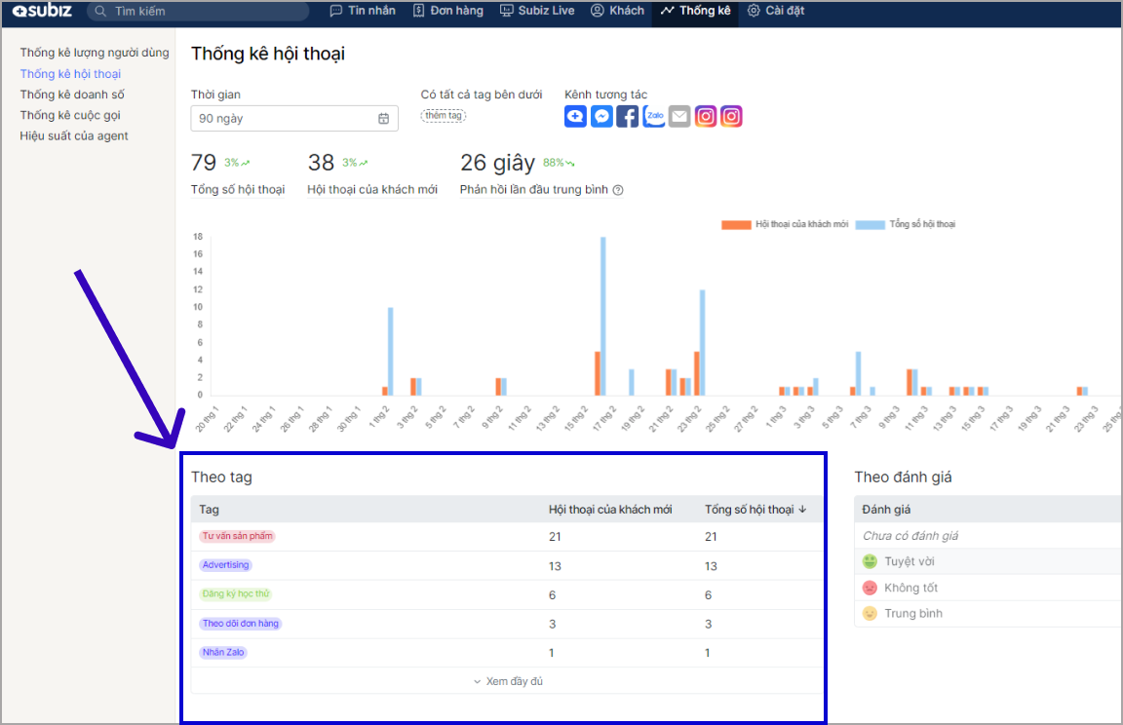
Task: Open the calendar icon in Thời gian field
Action: click(x=383, y=119)
